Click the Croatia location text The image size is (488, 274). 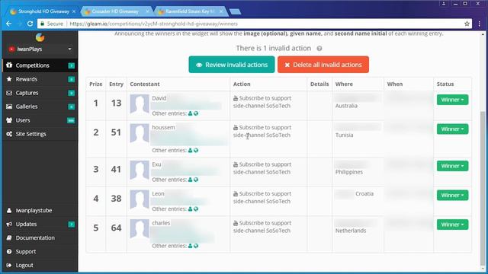pyautogui.click(x=364, y=193)
